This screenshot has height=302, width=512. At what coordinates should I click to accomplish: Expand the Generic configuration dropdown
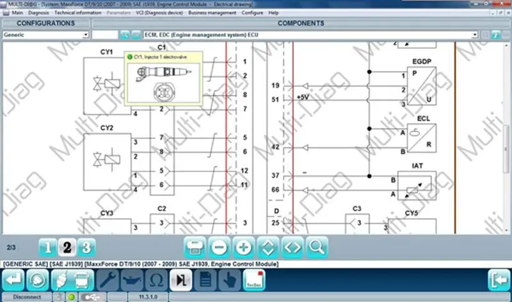pos(86,34)
